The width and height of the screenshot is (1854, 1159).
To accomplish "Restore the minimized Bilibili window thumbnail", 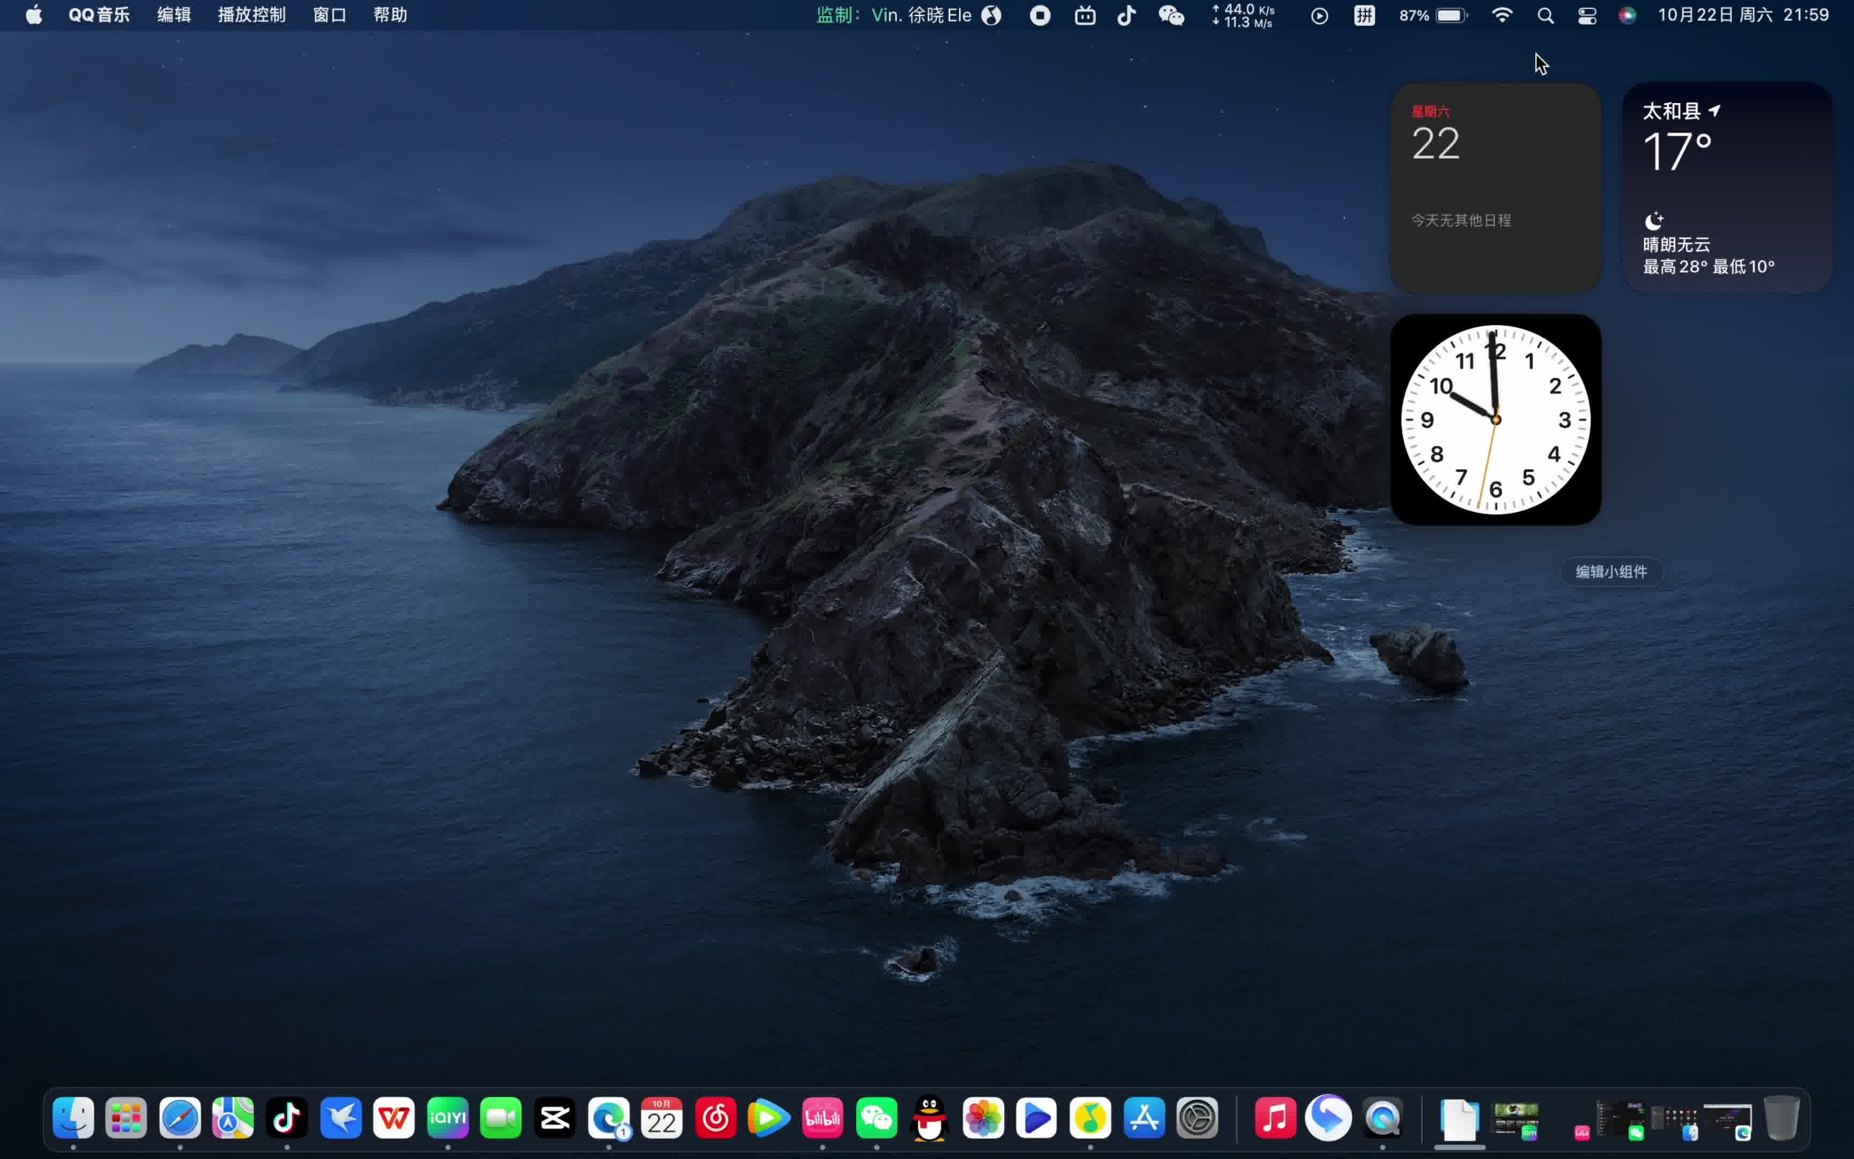I will (x=1582, y=1133).
